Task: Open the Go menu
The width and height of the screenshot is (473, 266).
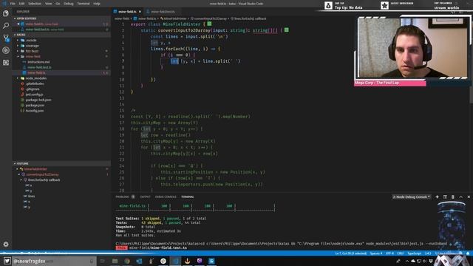Action: pos(58,4)
